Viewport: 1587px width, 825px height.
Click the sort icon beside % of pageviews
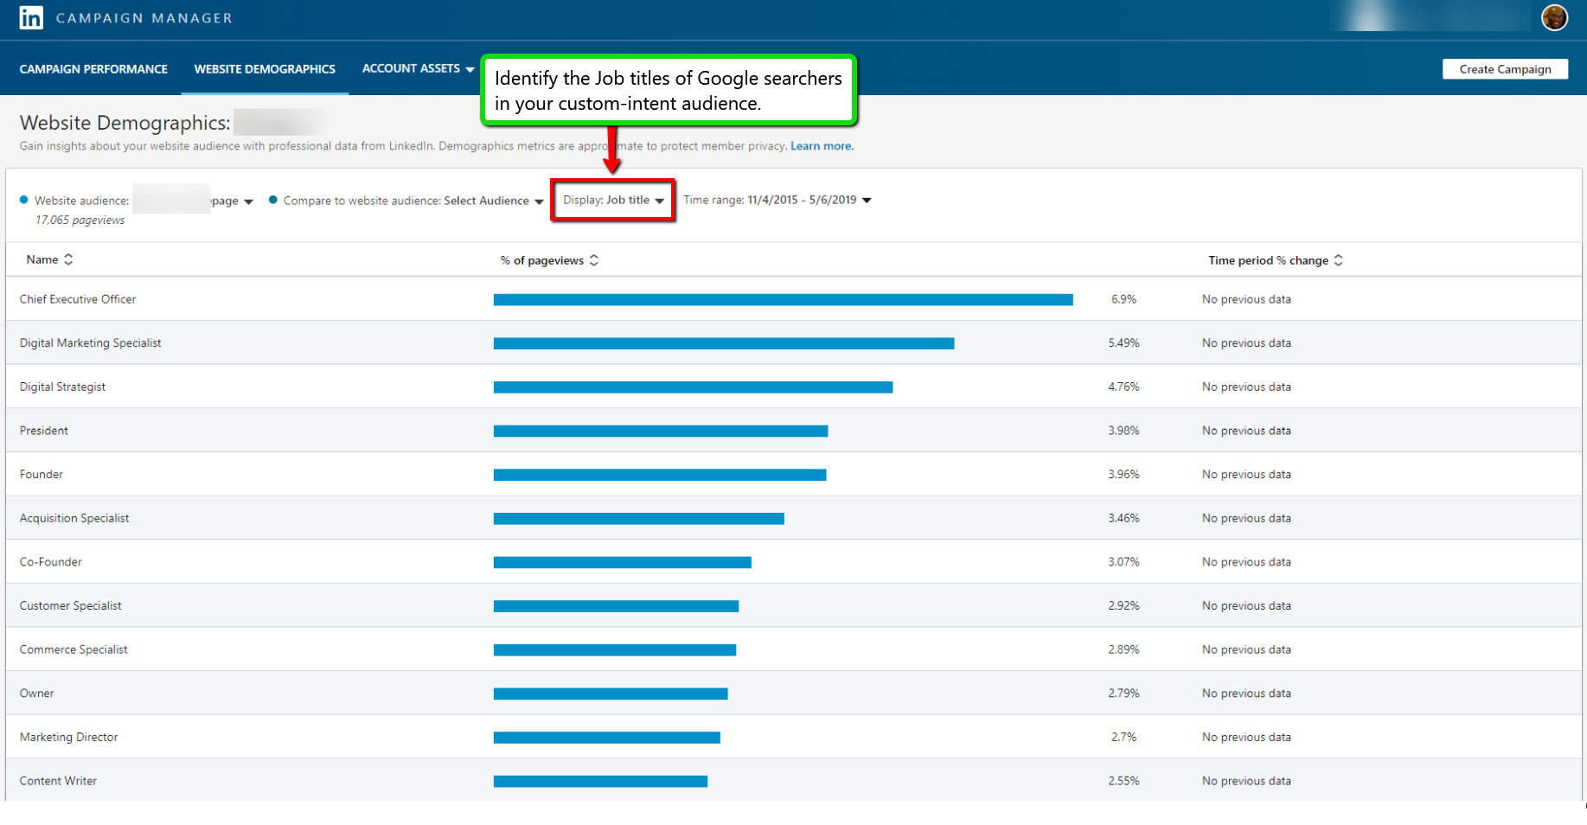click(594, 259)
